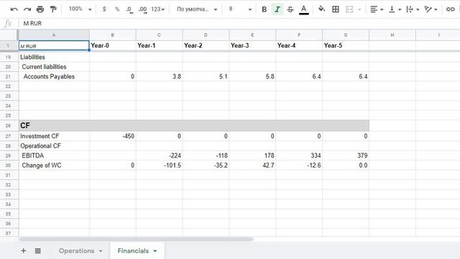The height and width of the screenshot is (259, 460).
Task: Switch to the Operations sheet tab
Action: pyautogui.click(x=77, y=251)
